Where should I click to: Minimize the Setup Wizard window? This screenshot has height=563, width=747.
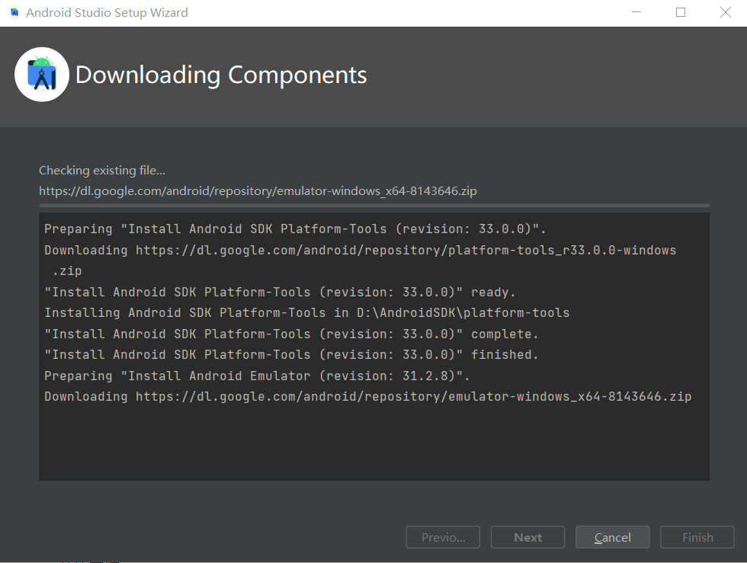[636, 12]
